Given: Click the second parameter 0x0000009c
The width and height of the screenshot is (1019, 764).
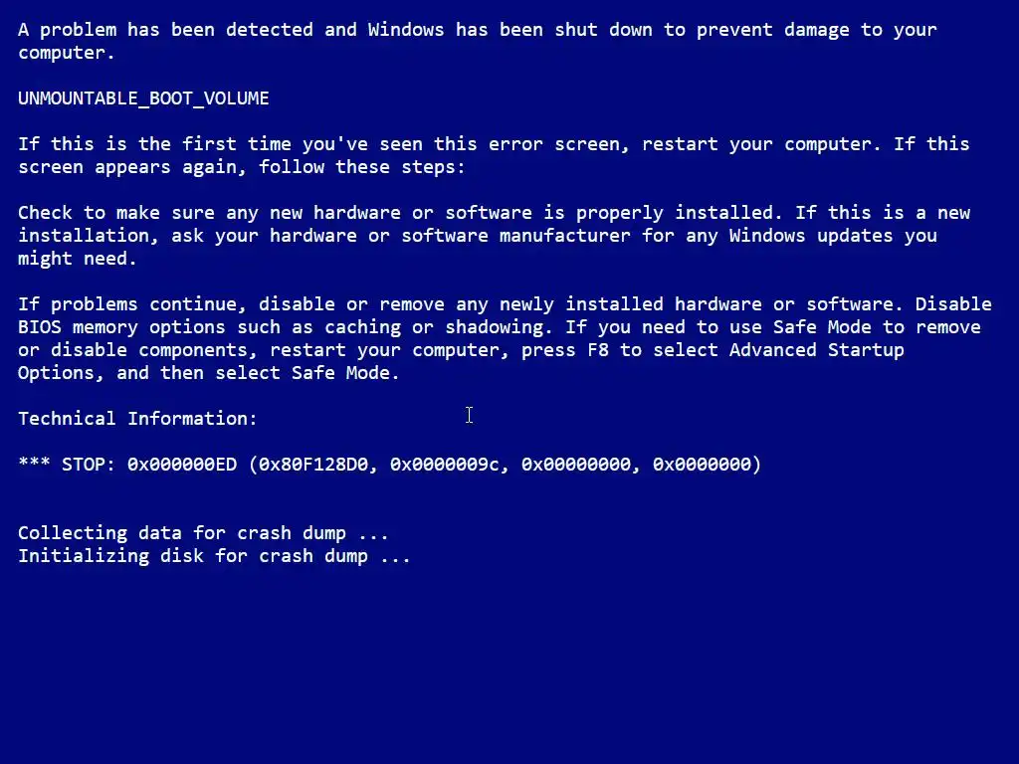Looking at the screenshot, I should [445, 464].
